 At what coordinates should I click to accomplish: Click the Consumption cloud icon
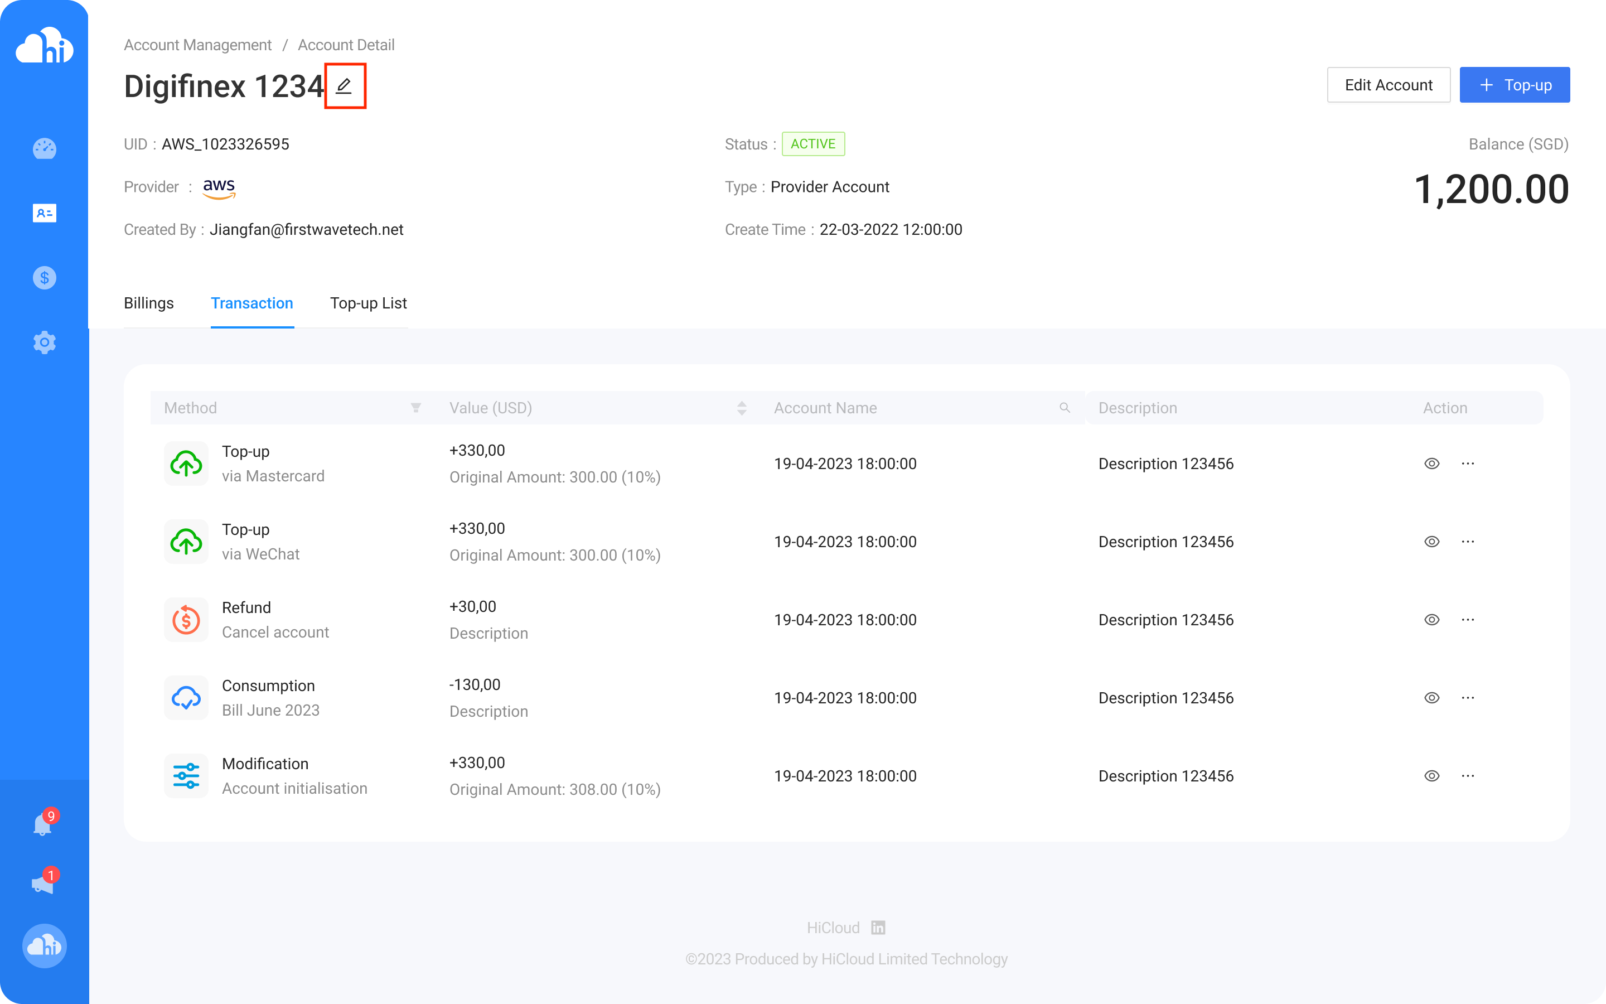[186, 698]
